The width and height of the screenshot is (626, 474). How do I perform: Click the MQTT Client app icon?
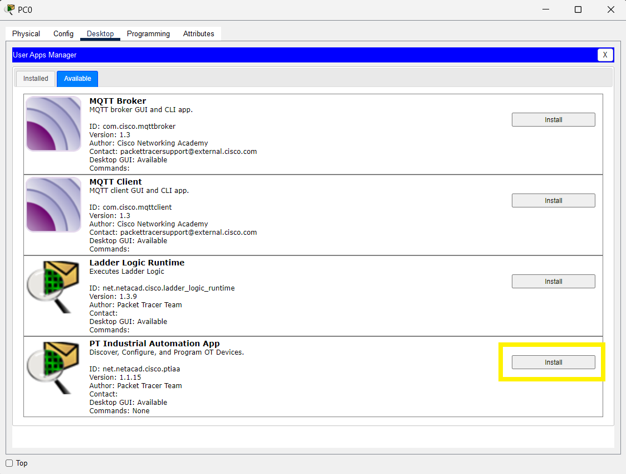(x=53, y=205)
